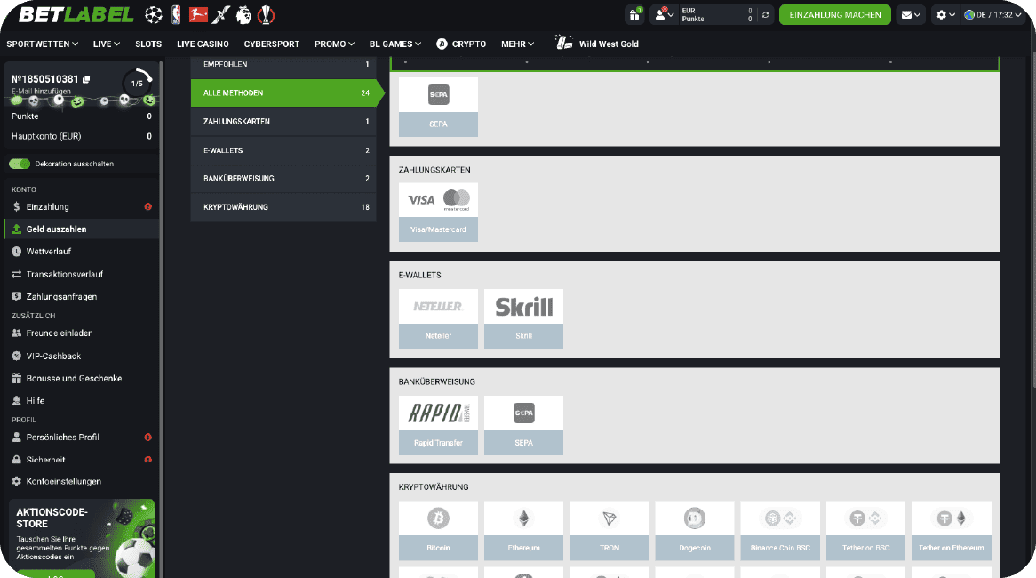Screen dimensions: 1036x578
Task: Choose the Dogecoin withdrawal method
Action: [x=695, y=530]
